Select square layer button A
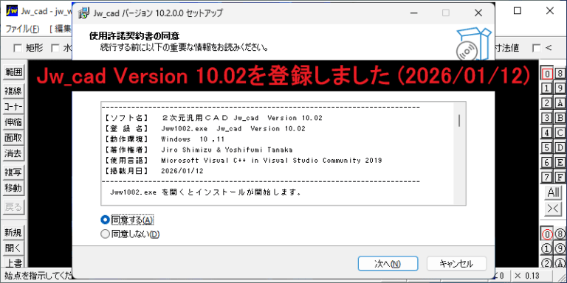The image size is (567, 283). pyautogui.click(x=560, y=103)
